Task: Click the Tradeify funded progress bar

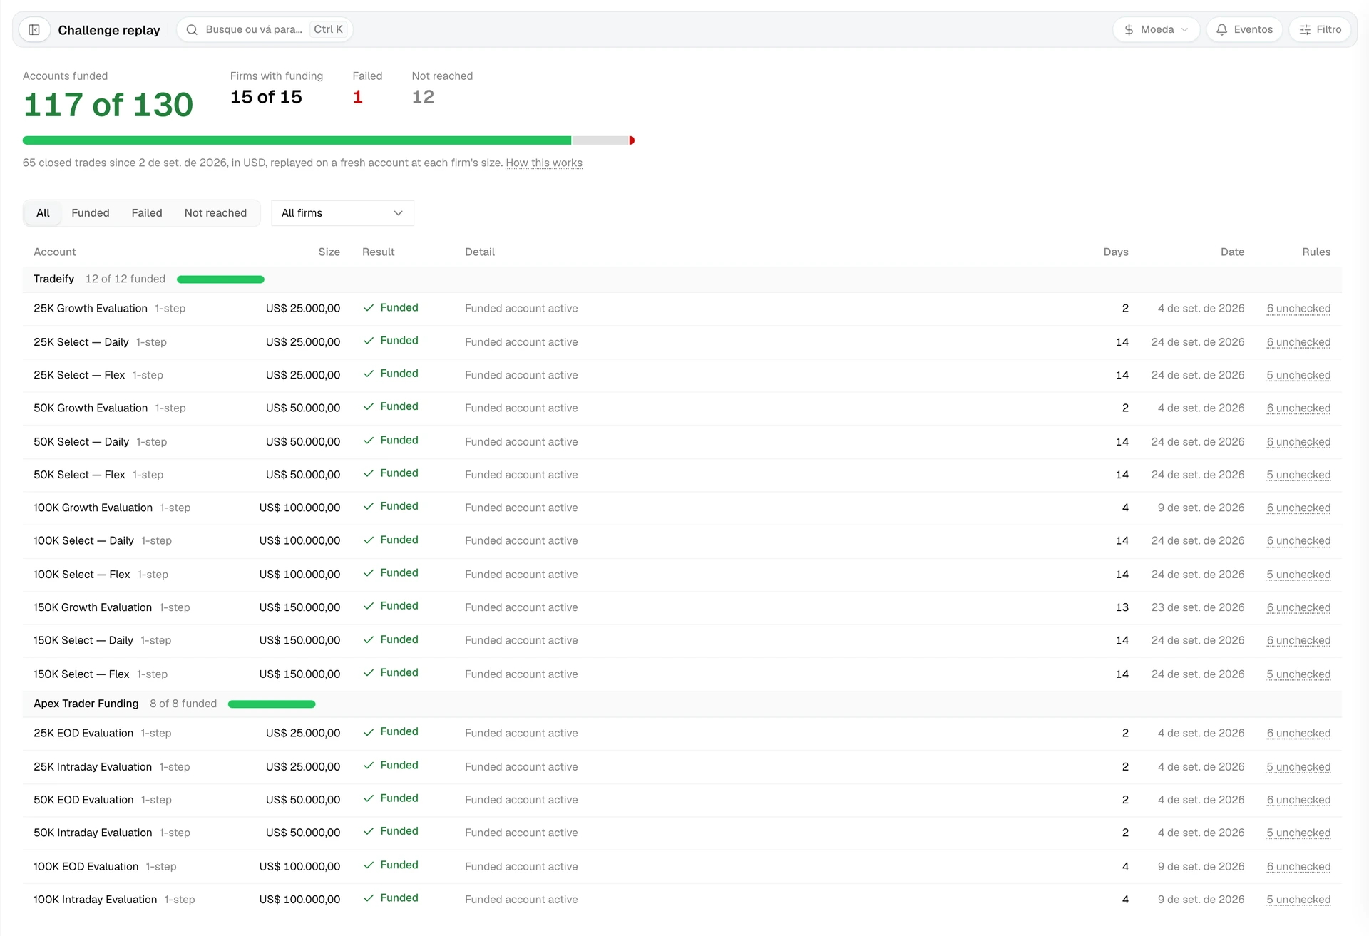Action: coord(220,279)
